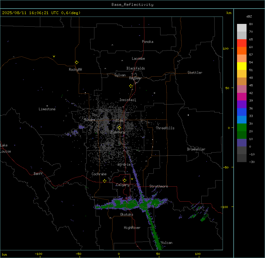Click the HighRiver label
The height and width of the screenshot is (258, 265).
(132, 228)
